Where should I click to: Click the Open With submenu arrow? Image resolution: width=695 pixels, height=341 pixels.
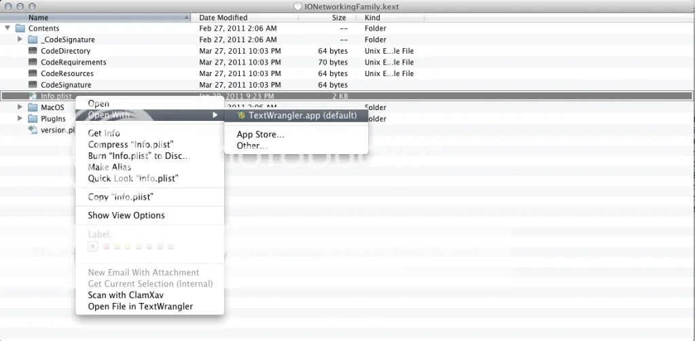(x=215, y=115)
